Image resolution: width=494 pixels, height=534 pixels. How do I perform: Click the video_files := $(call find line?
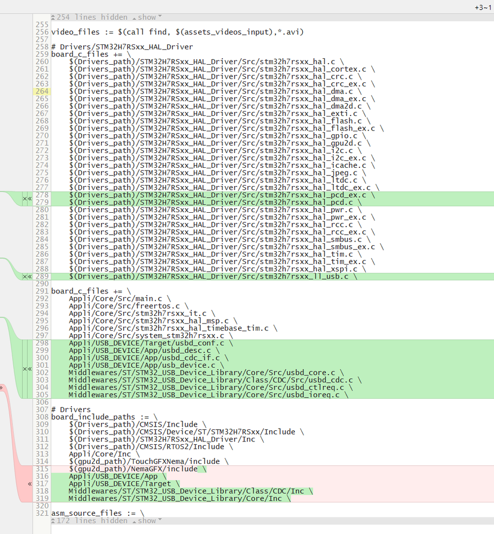point(177,32)
